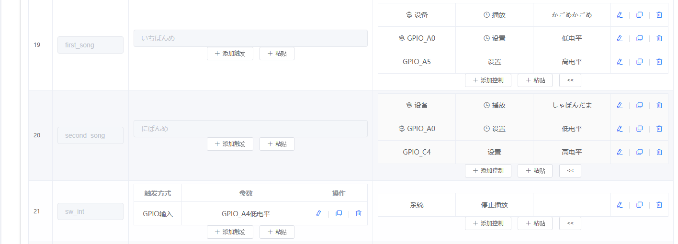Edit the GPIO_C4 高电平 control
The image size is (678, 244).
(620, 152)
